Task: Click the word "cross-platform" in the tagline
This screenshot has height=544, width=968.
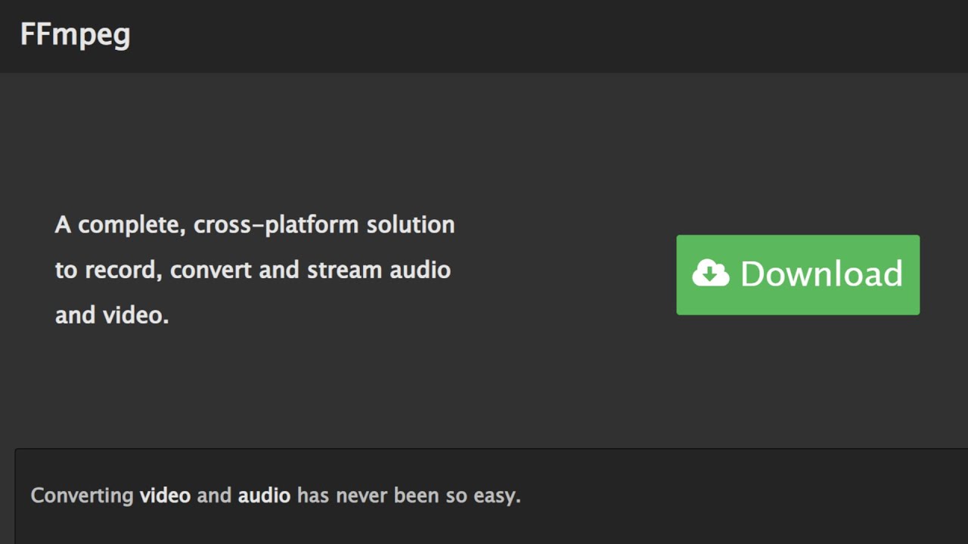Action: coord(277,225)
